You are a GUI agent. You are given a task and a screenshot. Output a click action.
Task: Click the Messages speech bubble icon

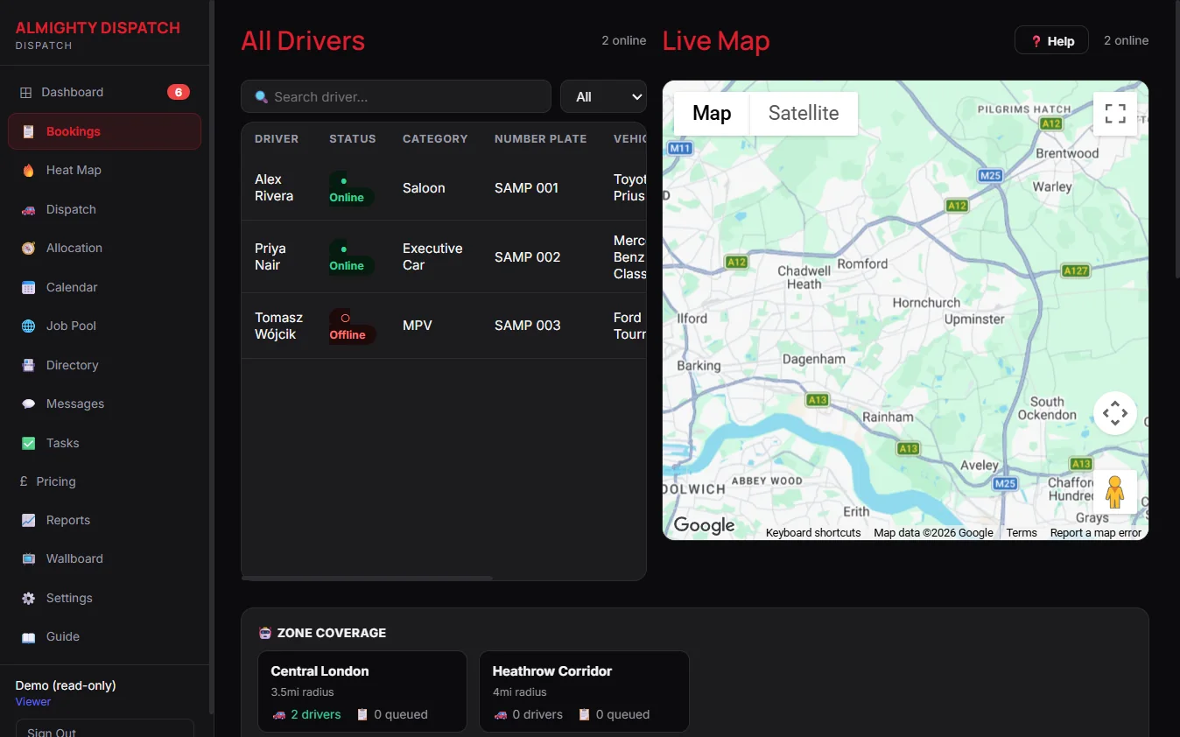click(29, 404)
